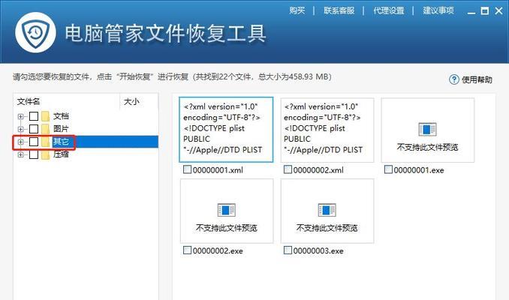
Task: Click the 00000002.exe file name
Action: pyautogui.click(x=218, y=250)
